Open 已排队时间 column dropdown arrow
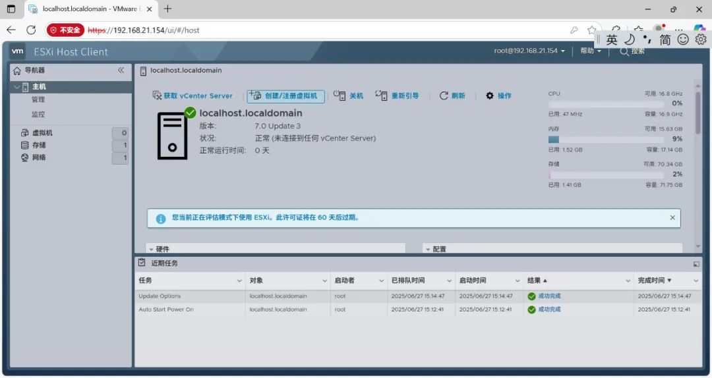The image size is (712, 378). (x=449, y=281)
